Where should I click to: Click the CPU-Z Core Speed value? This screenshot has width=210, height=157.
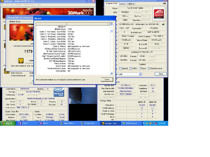(x=24, y=114)
